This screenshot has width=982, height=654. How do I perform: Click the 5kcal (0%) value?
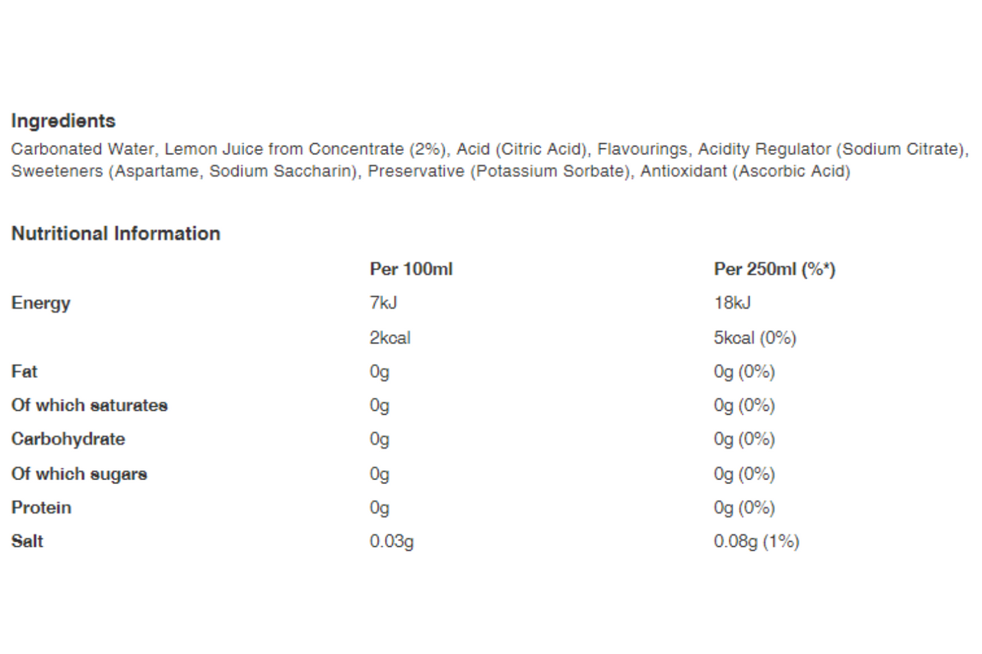tap(755, 338)
